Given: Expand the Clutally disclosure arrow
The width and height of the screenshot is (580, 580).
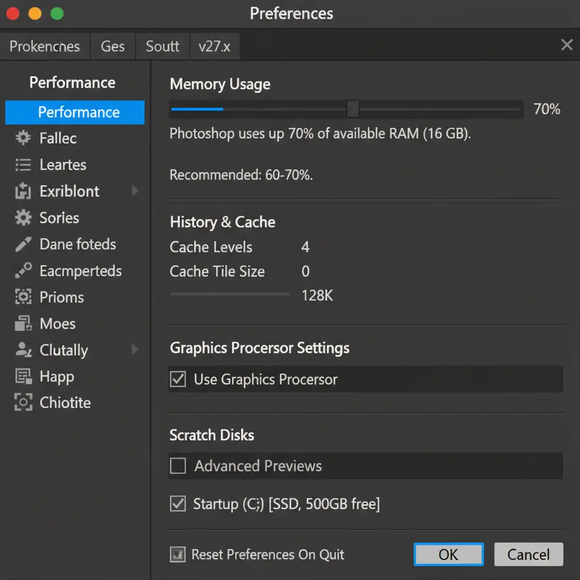Looking at the screenshot, I should [x=135, y=349].
